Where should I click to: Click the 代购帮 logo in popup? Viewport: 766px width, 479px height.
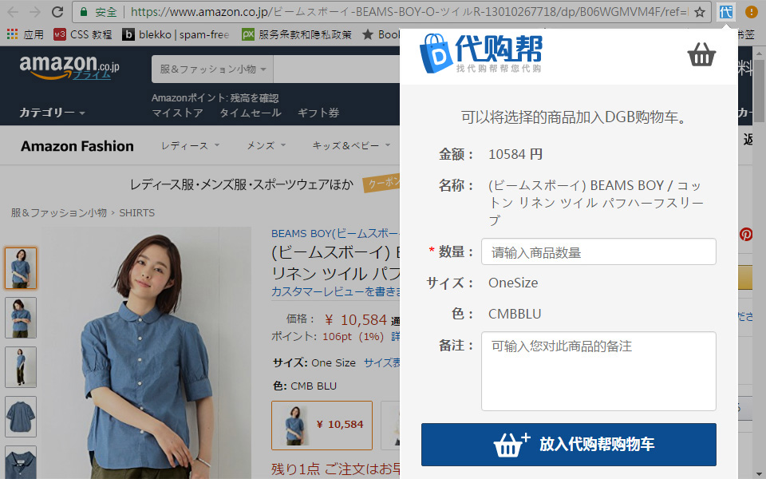coord(480,53)
